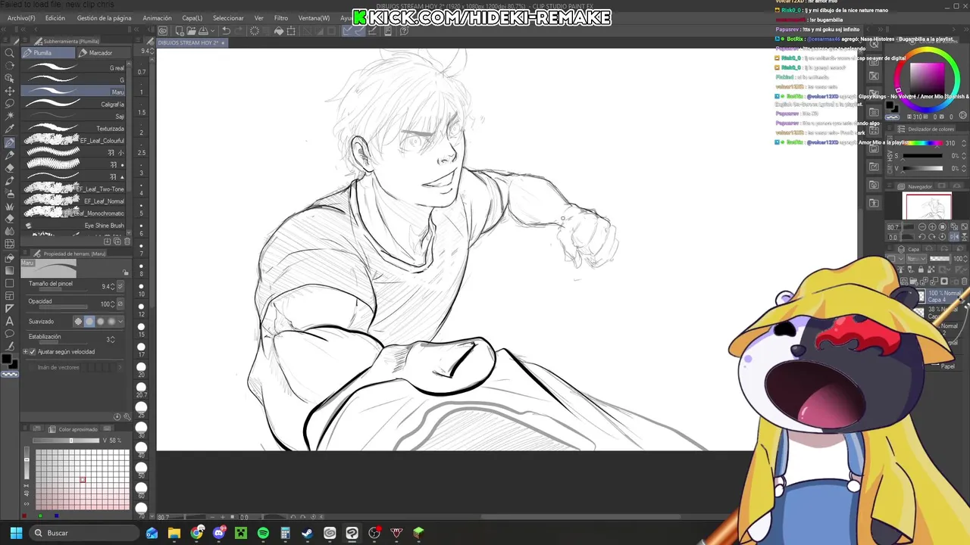970x545 pixels.
Task: Toggle brush size pressure dynamics button
Action: pos(120,287)
